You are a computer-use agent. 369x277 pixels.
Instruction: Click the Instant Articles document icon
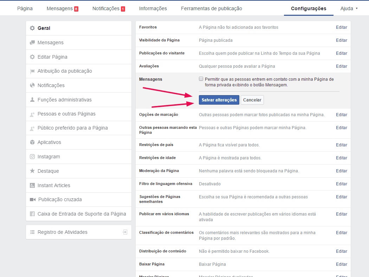pyautogui.click(x=32, y=185)
